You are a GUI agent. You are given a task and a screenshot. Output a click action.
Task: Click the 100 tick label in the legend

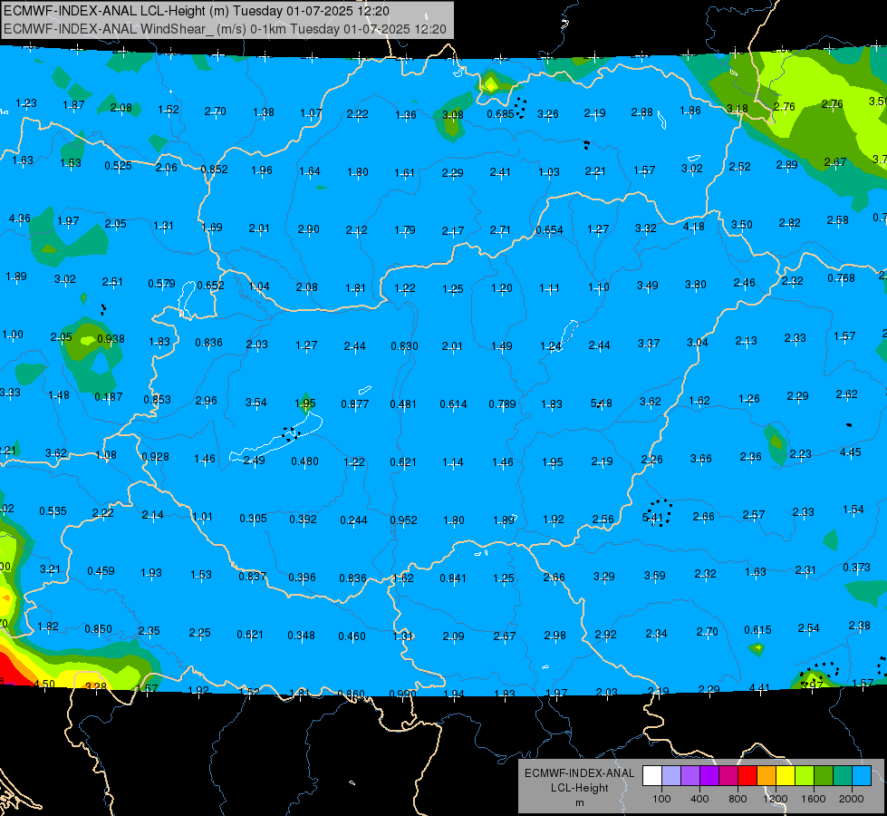click(x=661, y=799)
